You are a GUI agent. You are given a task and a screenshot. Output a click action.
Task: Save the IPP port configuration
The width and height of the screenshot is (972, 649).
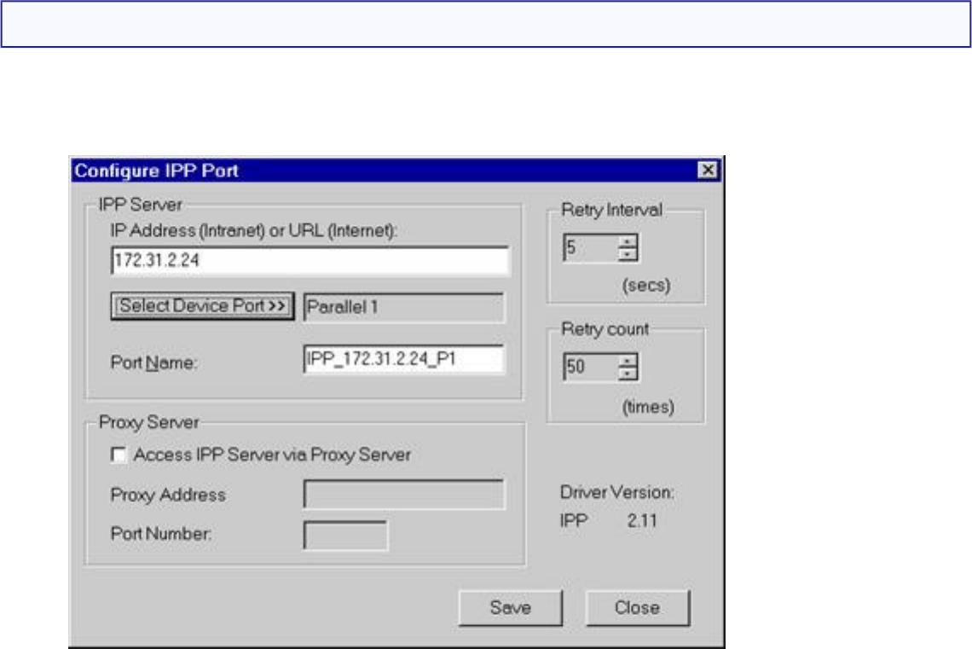click(x=510, y=607)
